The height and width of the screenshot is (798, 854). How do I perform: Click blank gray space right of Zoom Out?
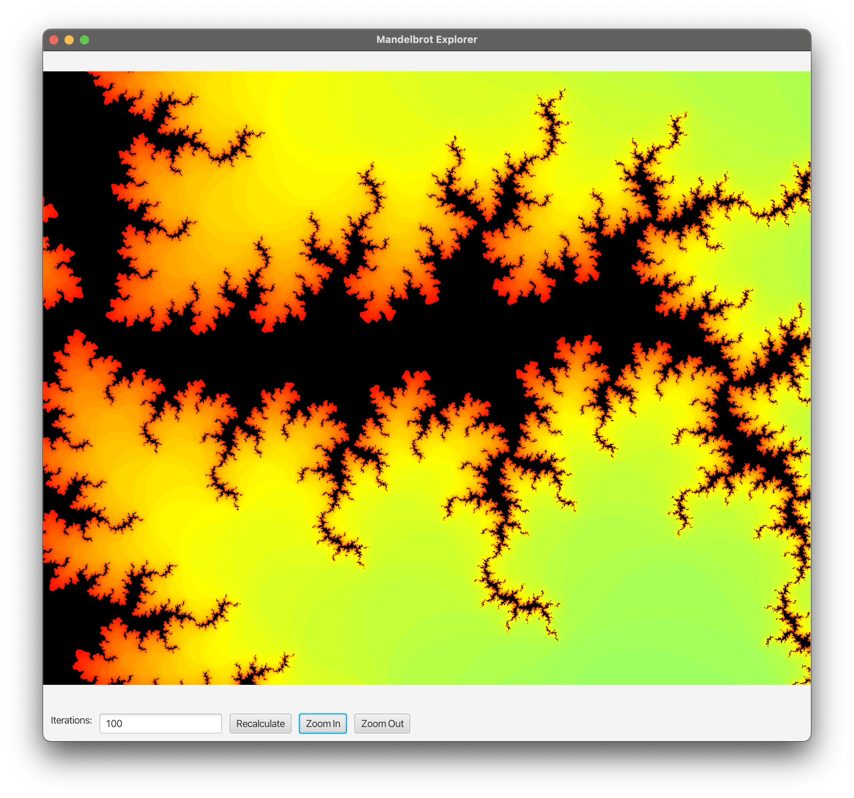[x=601, y=723]
